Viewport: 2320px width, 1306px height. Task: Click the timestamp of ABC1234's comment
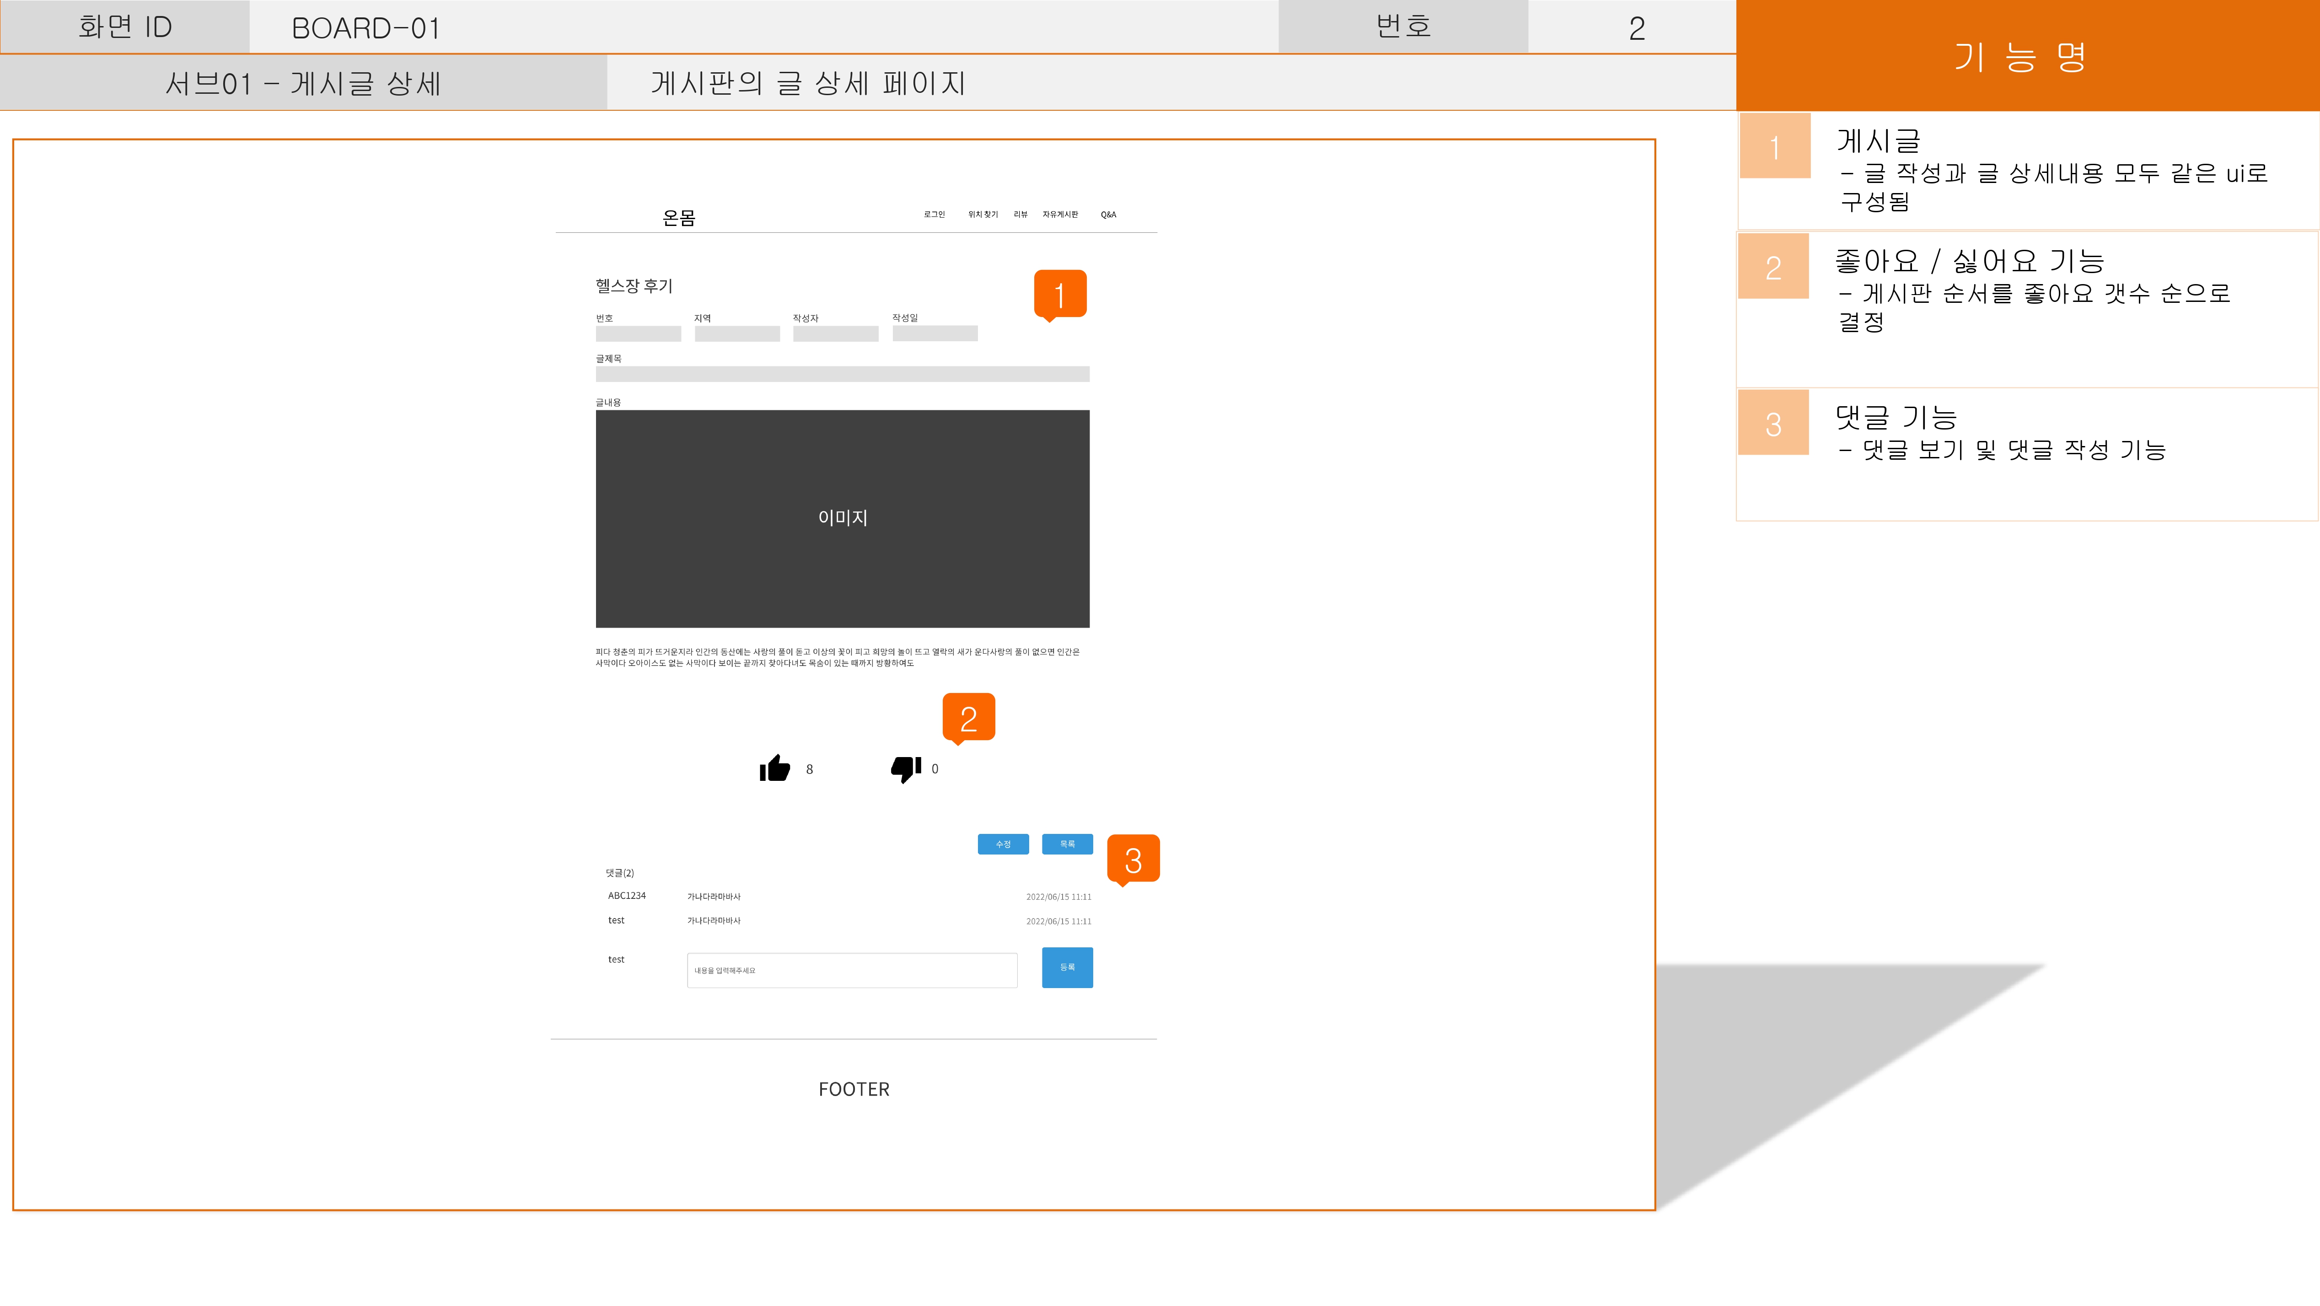[x=1058, y=896]
